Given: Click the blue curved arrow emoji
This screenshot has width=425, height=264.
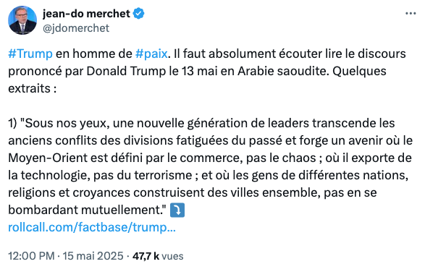Looking at the screenshot, I should click(x=177, y=210).
